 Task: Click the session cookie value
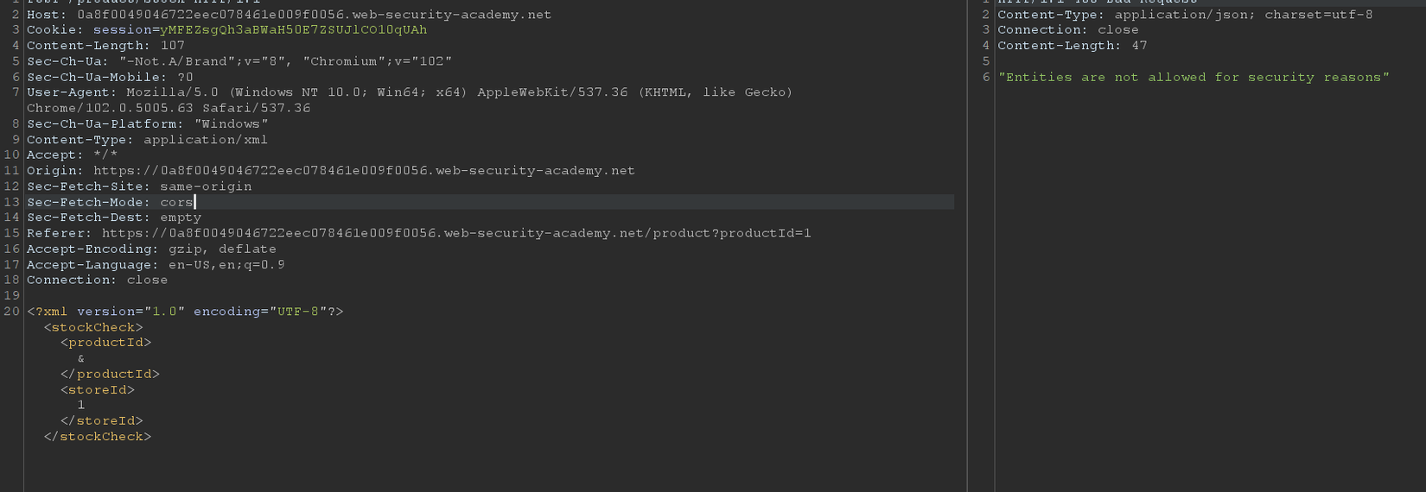293,30
